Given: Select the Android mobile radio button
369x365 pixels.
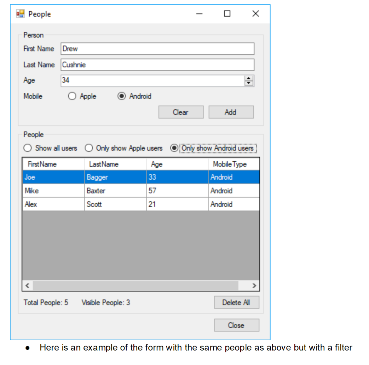Looking at the screenshot, I should [x=122, y=96].
